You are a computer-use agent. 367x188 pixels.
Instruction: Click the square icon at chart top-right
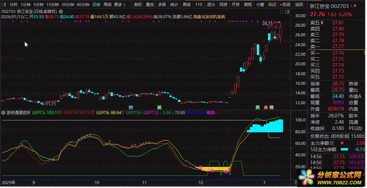[286, 12]
